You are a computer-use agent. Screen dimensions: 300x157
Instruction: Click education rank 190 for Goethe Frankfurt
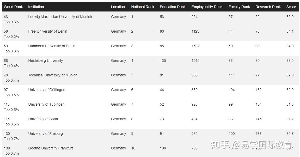click(x=163, y=148)
